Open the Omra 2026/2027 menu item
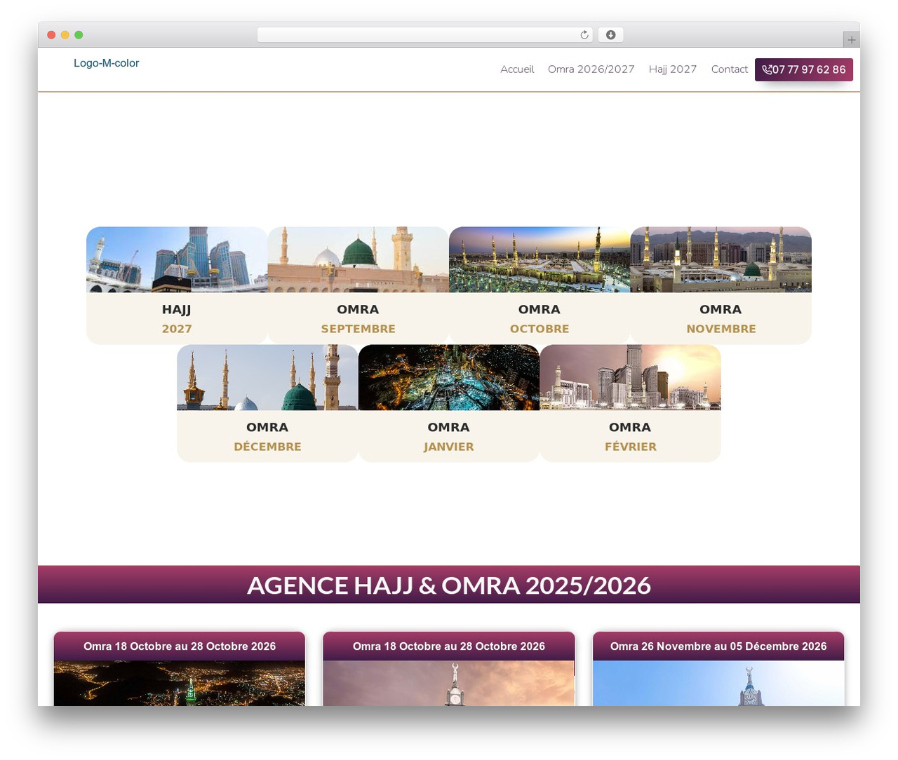This screenshot has width=898, height=760. point(591,69)
